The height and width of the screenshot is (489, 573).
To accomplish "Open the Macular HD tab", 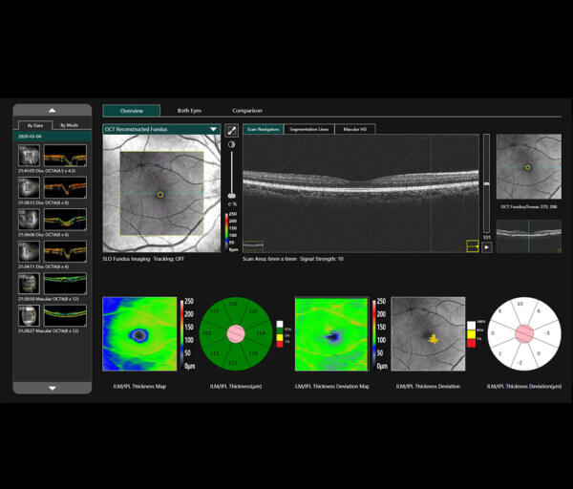I will pos(354,129).
